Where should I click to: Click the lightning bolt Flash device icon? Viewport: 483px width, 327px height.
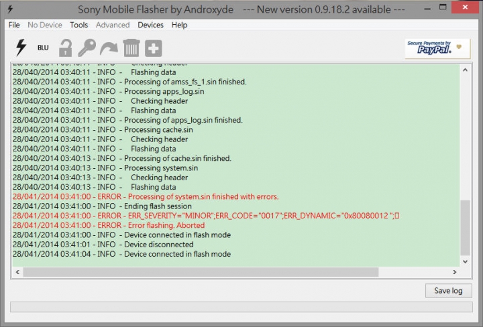21,48
